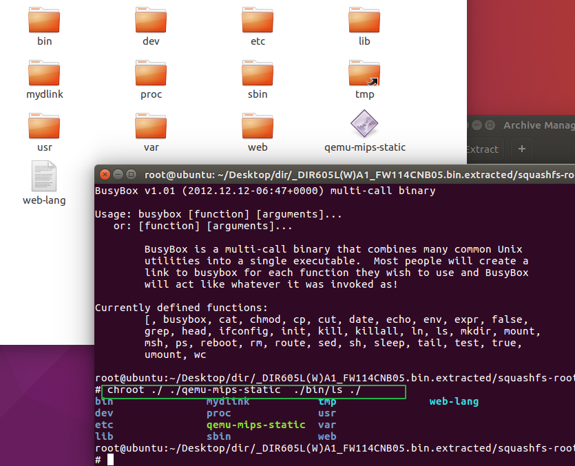Select the var folder icon
Viewport: 575px width, 466px height.
151,127
